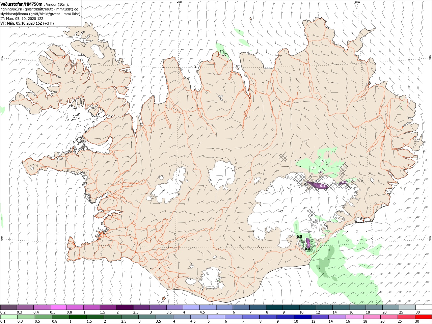The height and width of the screenshot is (324, 432).
Task: Click the darkest purple swatch between 2 and 2.5 top row
Action: pos(125,307)
